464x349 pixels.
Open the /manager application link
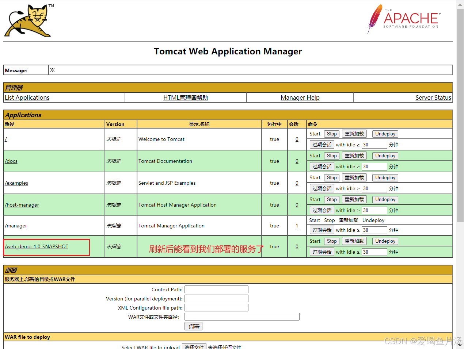click(16, 226)
